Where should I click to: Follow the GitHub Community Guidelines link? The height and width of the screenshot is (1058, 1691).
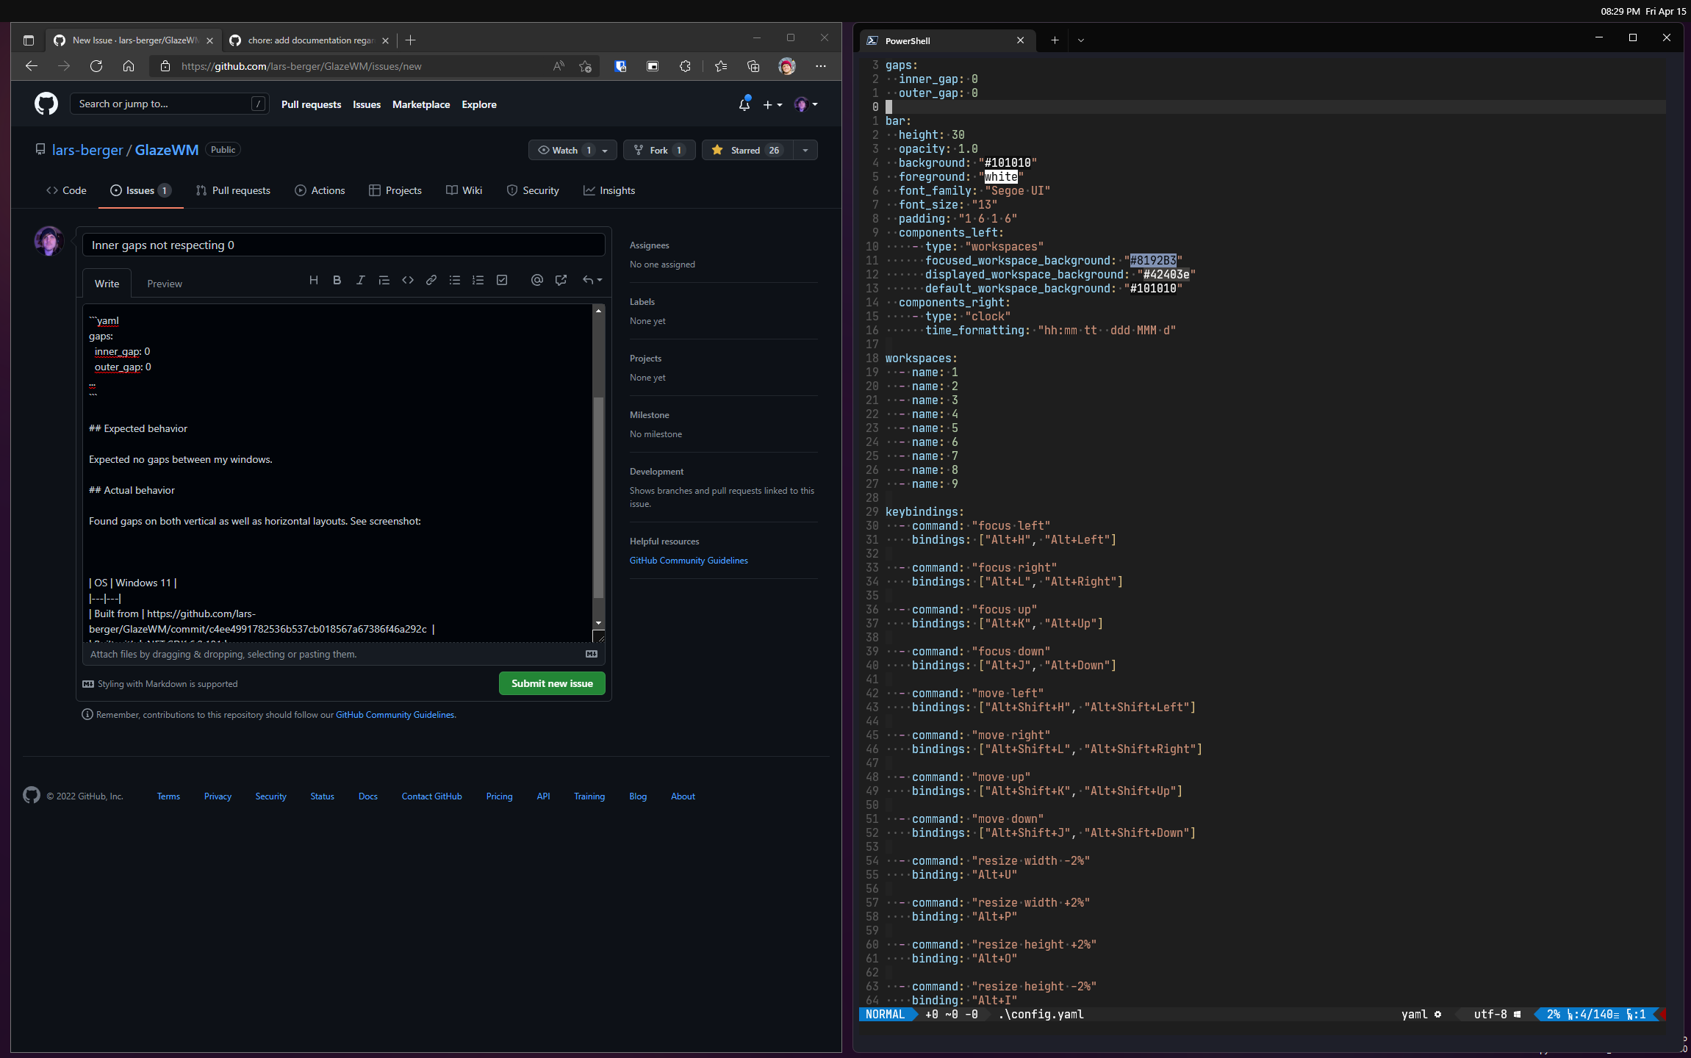[x=688, y=560]
